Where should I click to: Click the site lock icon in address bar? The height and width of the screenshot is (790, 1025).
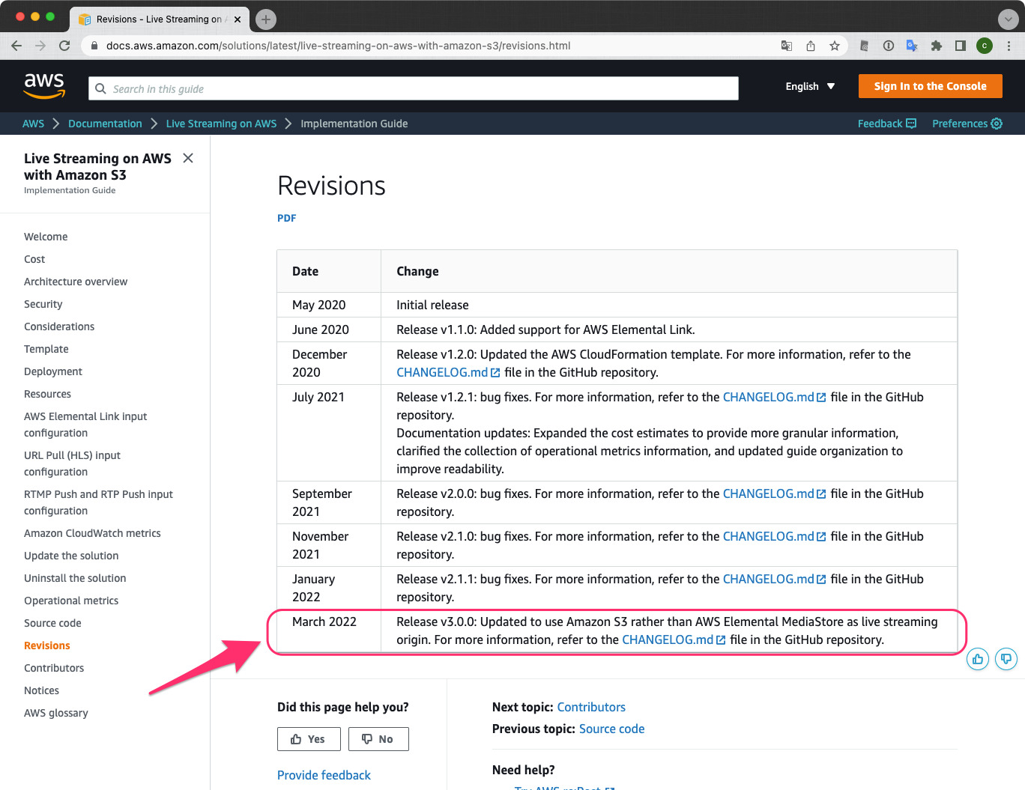point(94,46)
